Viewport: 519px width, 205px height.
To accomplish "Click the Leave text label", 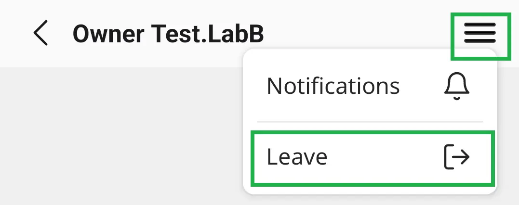I will 297,157.
